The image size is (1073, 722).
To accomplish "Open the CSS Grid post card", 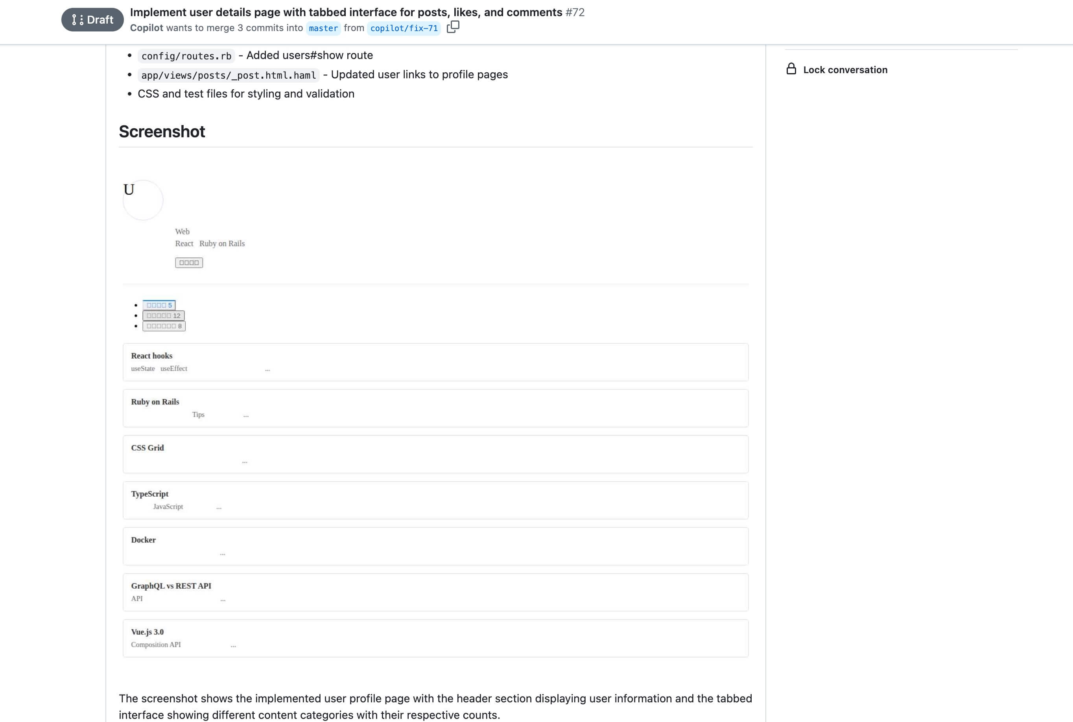I will tap(435, 454).
